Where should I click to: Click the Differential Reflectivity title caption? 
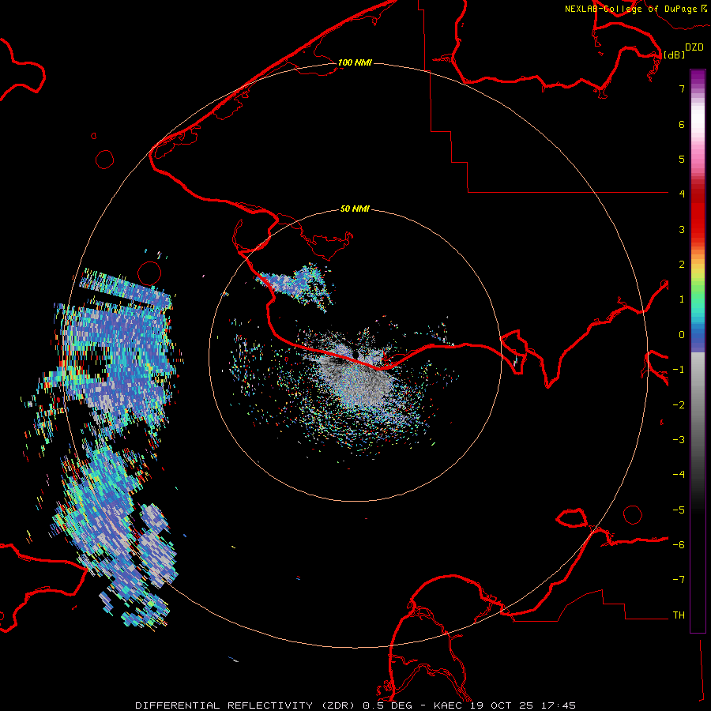tap(355, 705)
